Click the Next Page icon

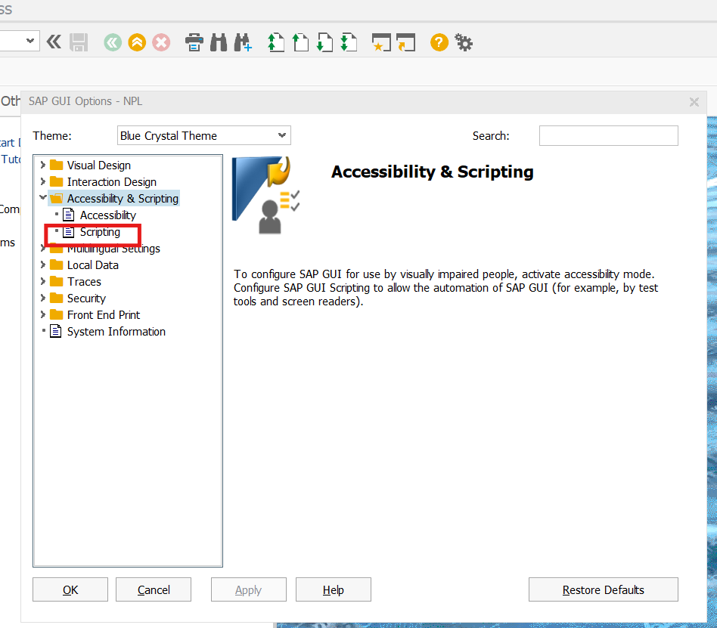click(x=324, y=42)
